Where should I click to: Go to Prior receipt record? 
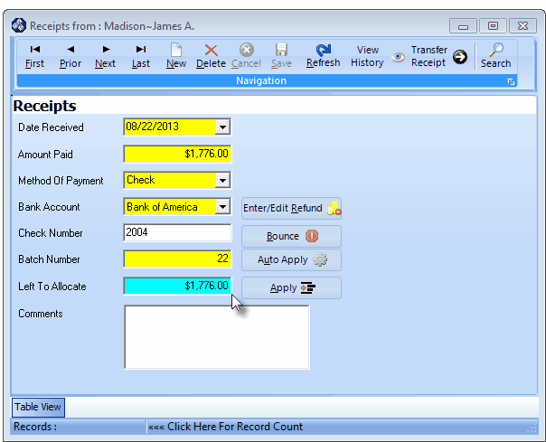click(x=71, y=56)
